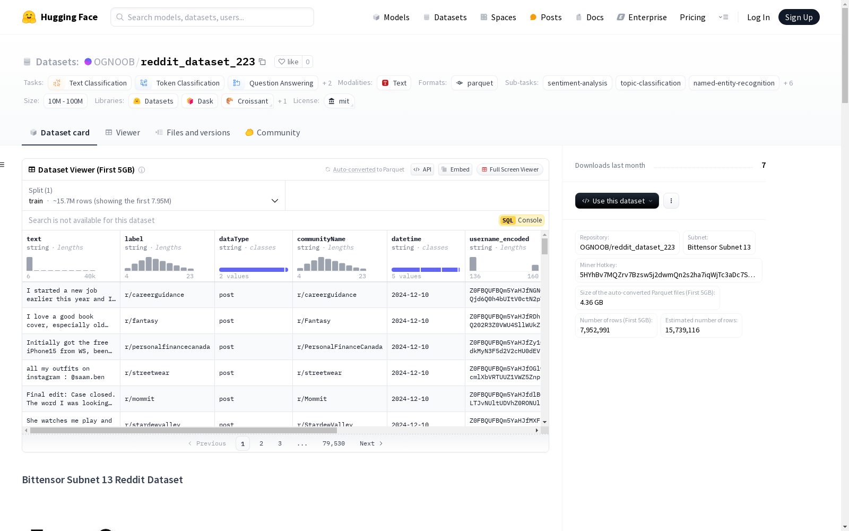Image resolution: width=849 pixels, height=531 pixels.
Task: Expand the Split train dropdown
Action: point(154,195)
